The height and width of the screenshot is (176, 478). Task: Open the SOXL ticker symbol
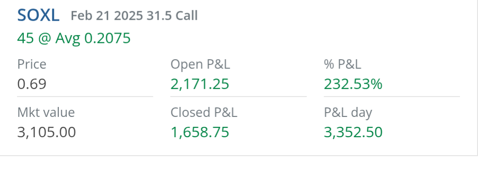tap(38, 16)
